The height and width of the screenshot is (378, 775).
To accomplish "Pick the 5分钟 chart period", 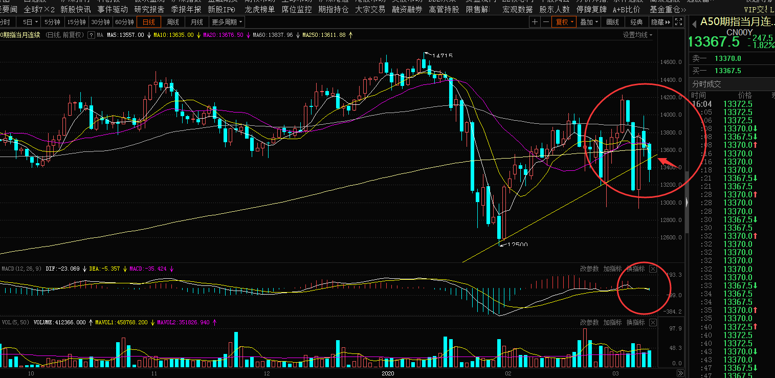I will click(x=52, y=22).
